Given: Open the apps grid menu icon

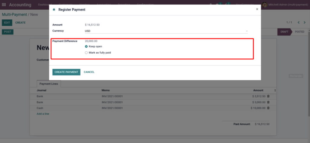Looking at the screenshot, I should click(x=4, y=5).
